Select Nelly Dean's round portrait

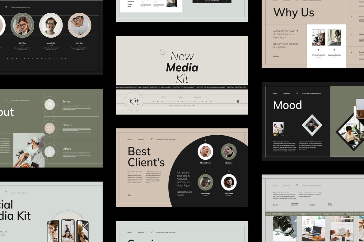[x=79, y=25]
